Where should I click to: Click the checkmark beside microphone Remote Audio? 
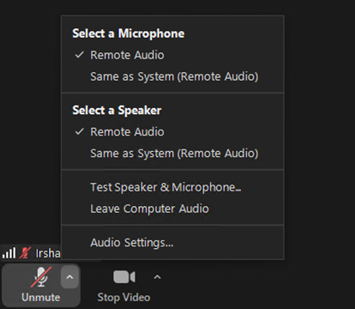pyautogui.click(x=79, y=55)
